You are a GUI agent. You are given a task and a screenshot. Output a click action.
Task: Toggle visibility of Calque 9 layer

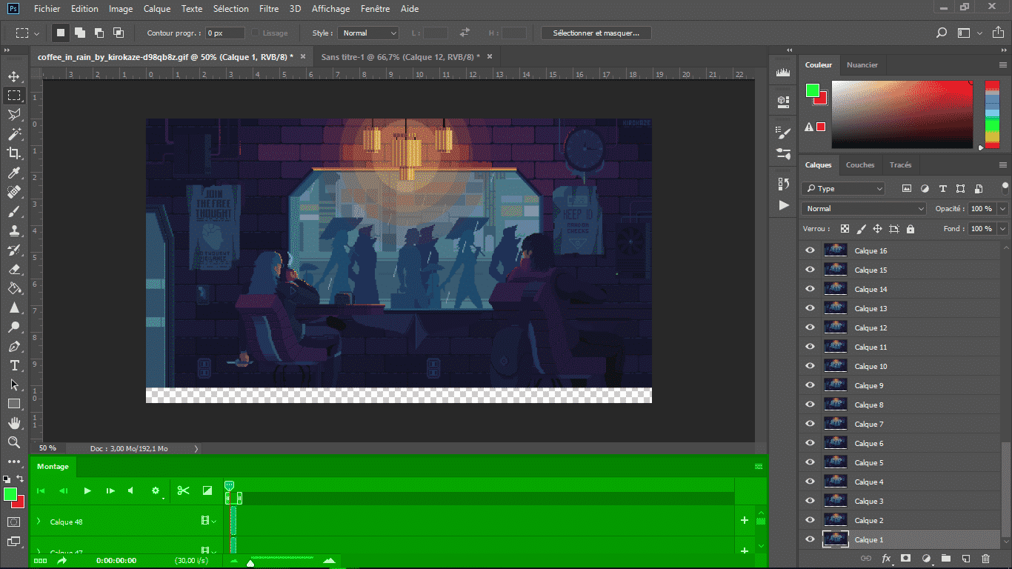[810, 385]
